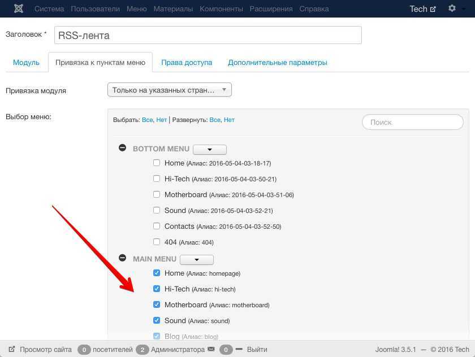This screenshot has width=475, height=357.
Task: Uncheck the Main Menu Motherboard checkbox
Action: [157, 304]
